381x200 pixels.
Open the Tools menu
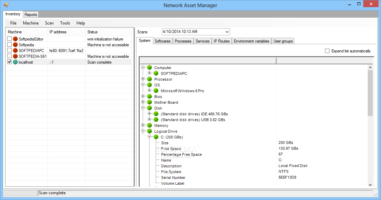pyautogui.click(x=65, y=23)
